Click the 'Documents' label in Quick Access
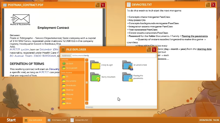Viewport: 220px width, 123px height. coord(71,81)
